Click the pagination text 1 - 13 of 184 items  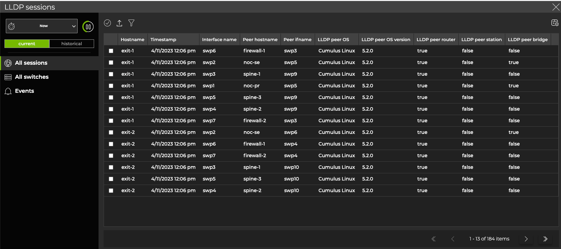tap(489, 239)
